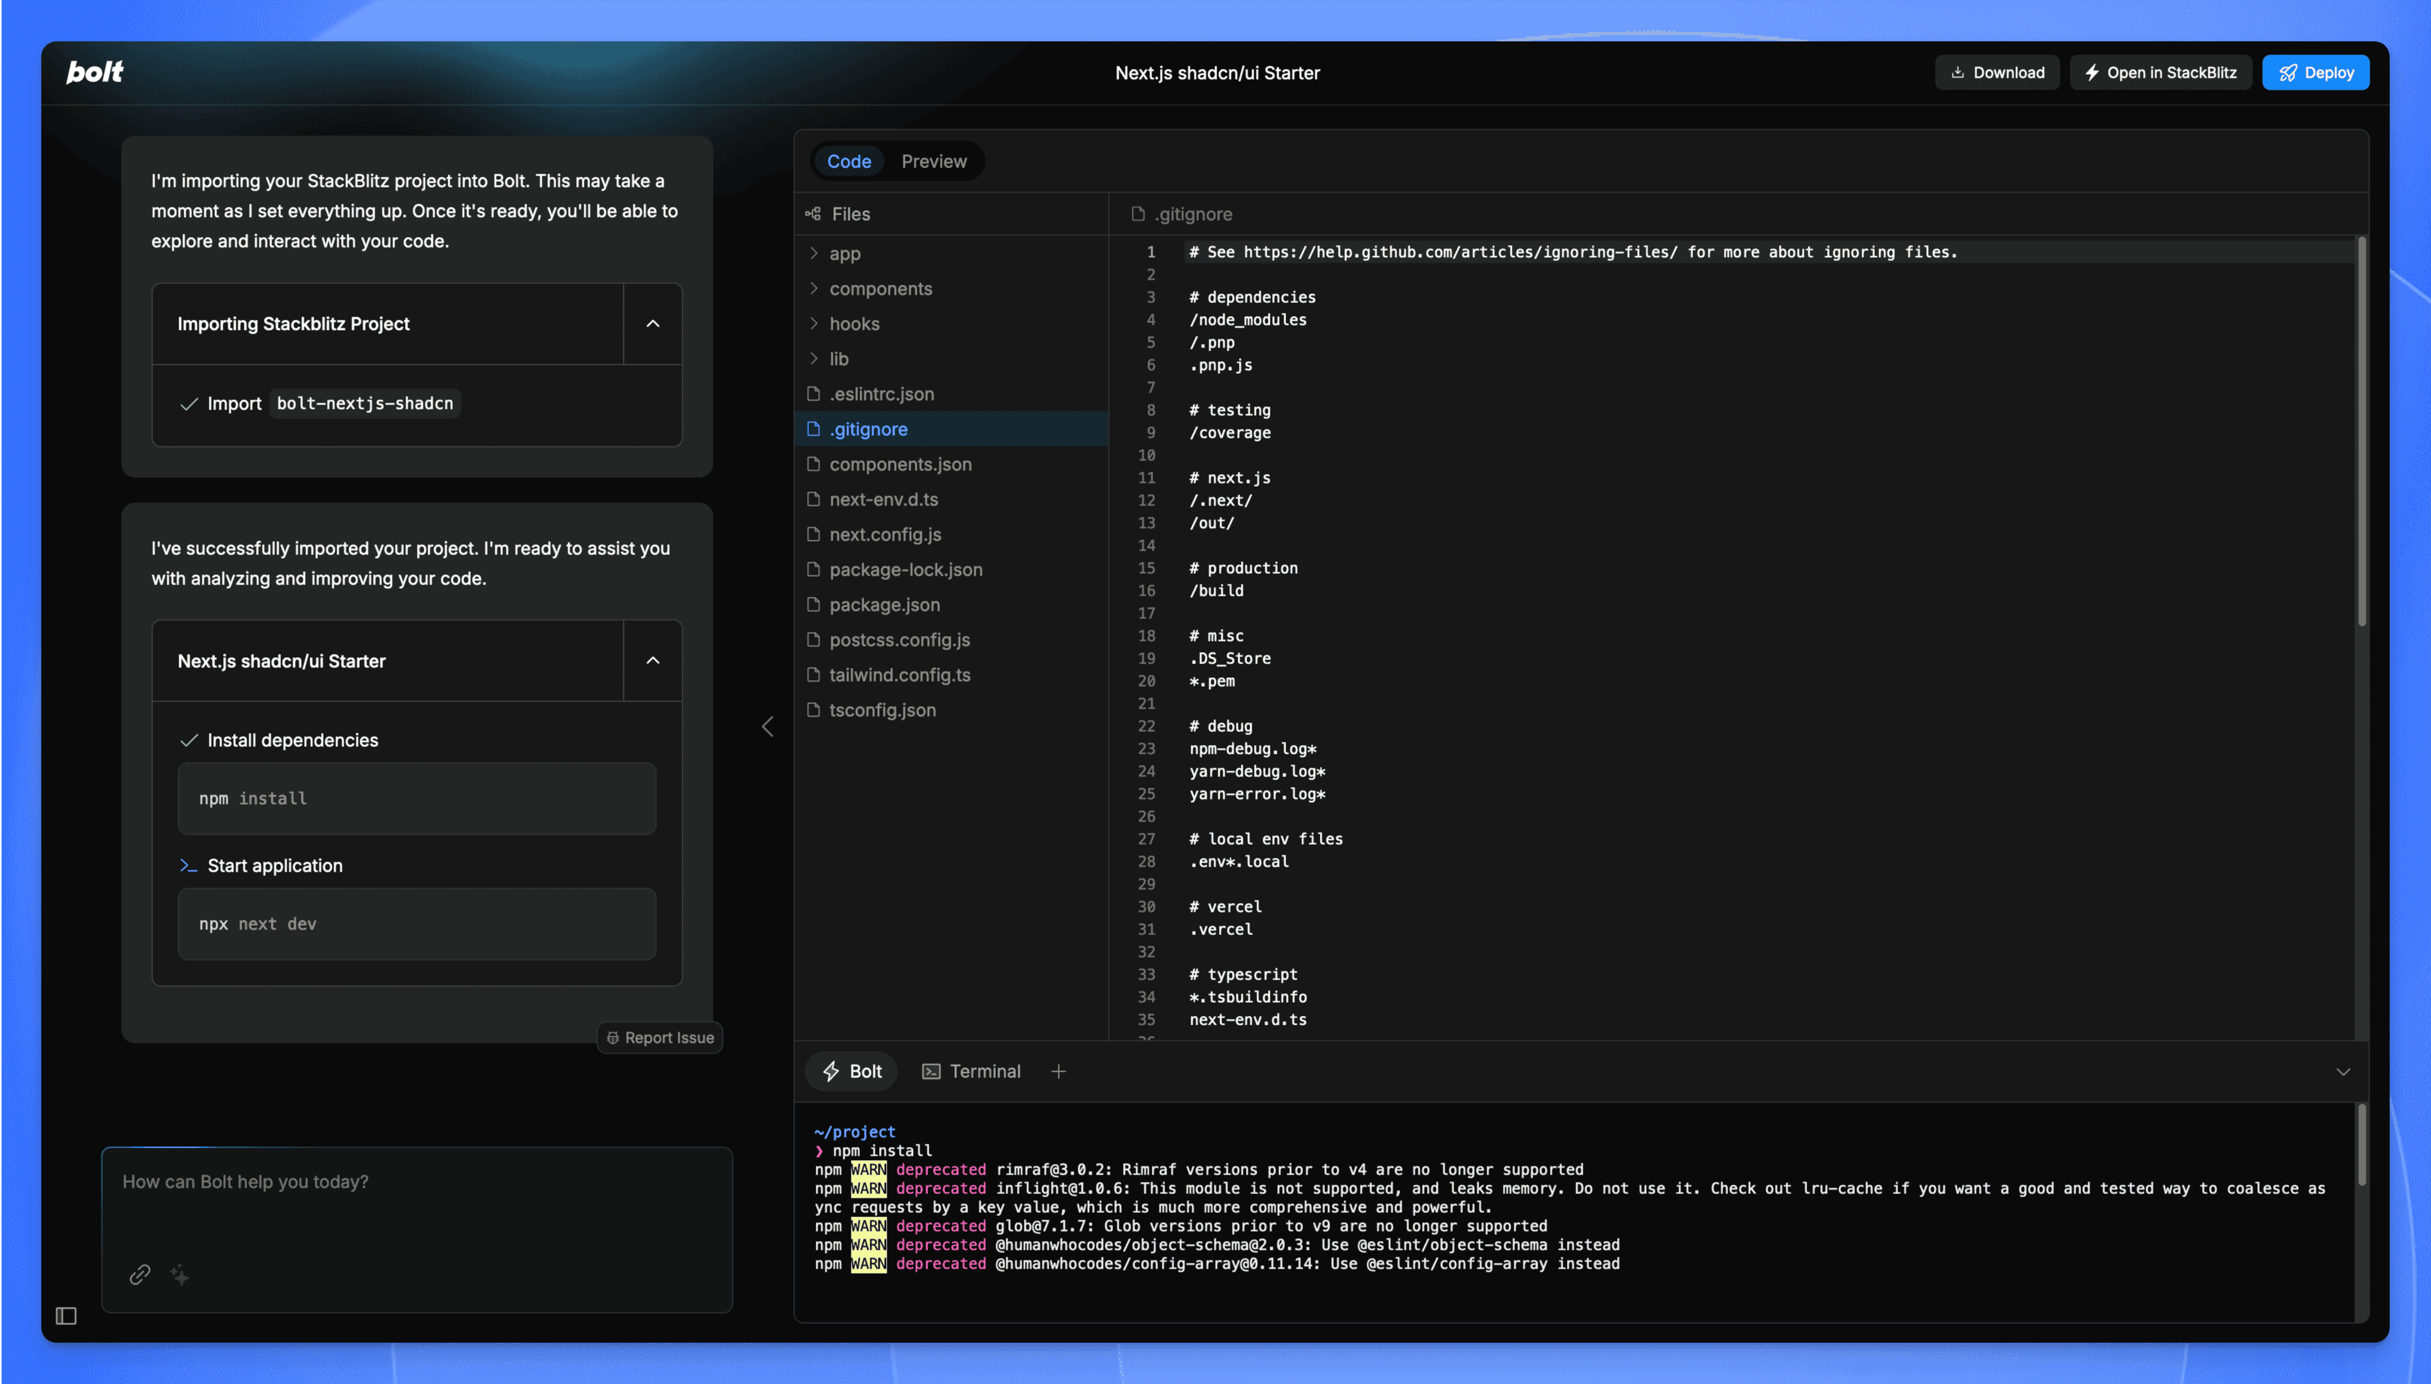Click Install dependencies checkmark icon
This screenshot has width=2431, height=1384.
(x=188, y=741)
